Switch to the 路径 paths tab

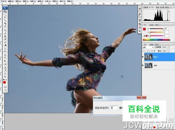tap(157, 44)
